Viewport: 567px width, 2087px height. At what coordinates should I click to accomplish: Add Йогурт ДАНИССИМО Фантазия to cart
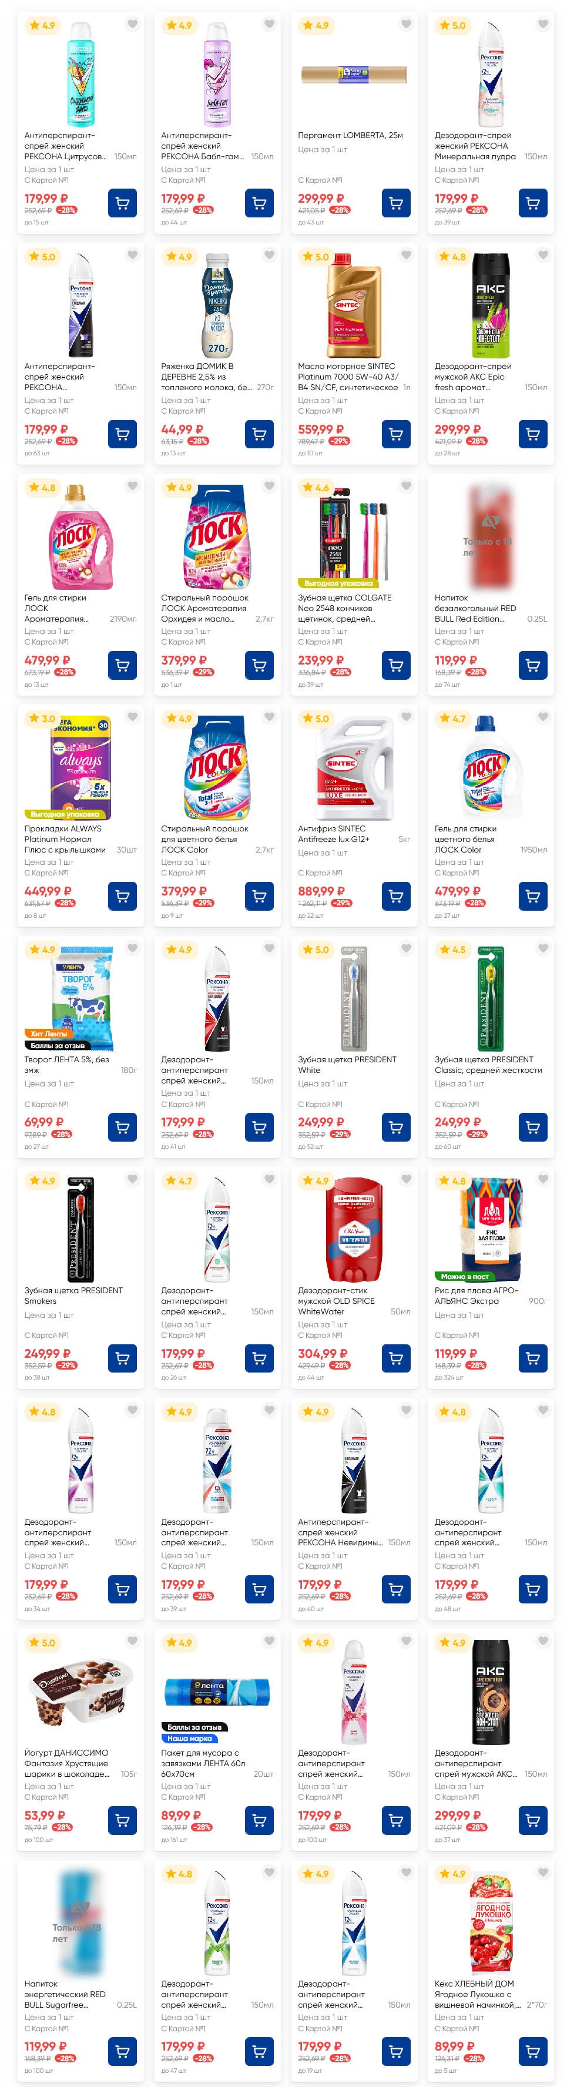[122, 1820]
